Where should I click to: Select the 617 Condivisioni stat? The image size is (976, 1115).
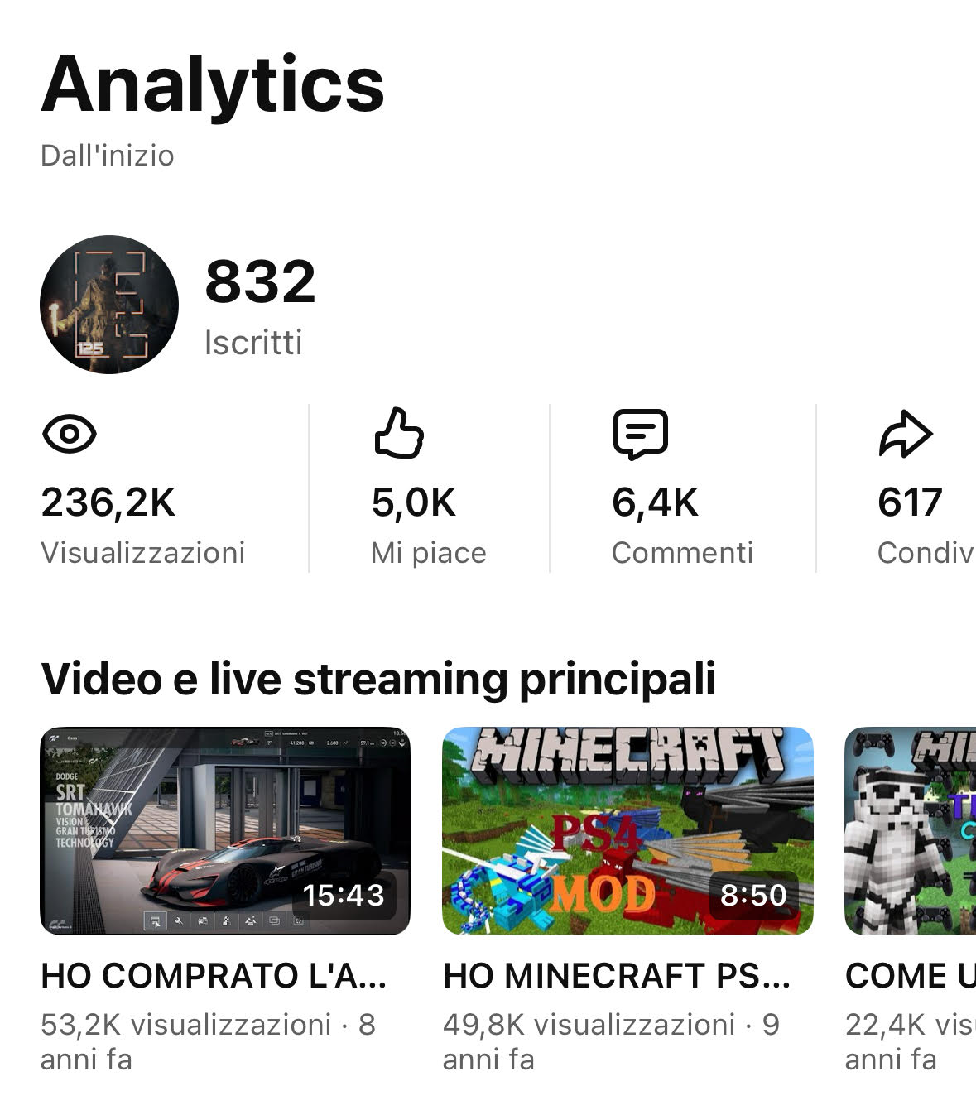tap(926, 525)
